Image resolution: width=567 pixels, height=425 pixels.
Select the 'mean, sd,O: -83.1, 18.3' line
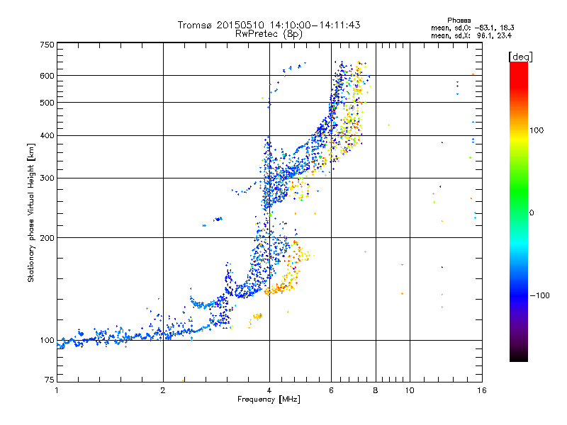click(x=473, y=28)
